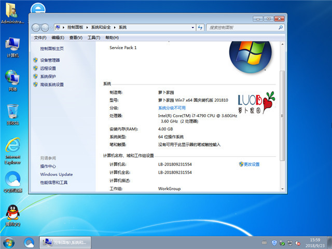The width and height of the screenshot is (332, 249).
Task: Click the 4.00 GB RAM value
Action: point(165,129)
